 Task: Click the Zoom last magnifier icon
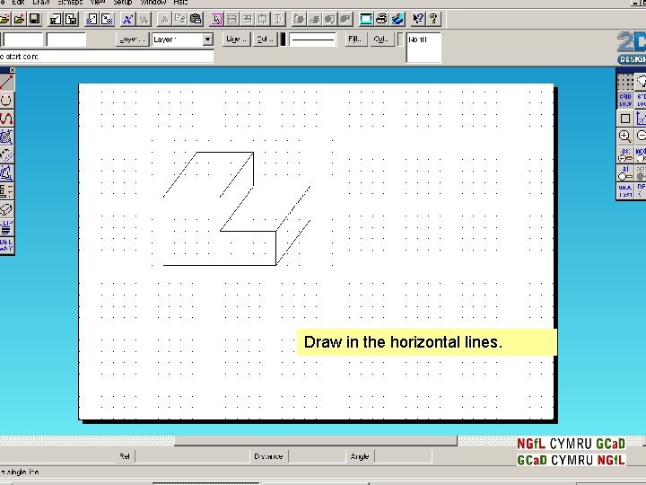625,154
